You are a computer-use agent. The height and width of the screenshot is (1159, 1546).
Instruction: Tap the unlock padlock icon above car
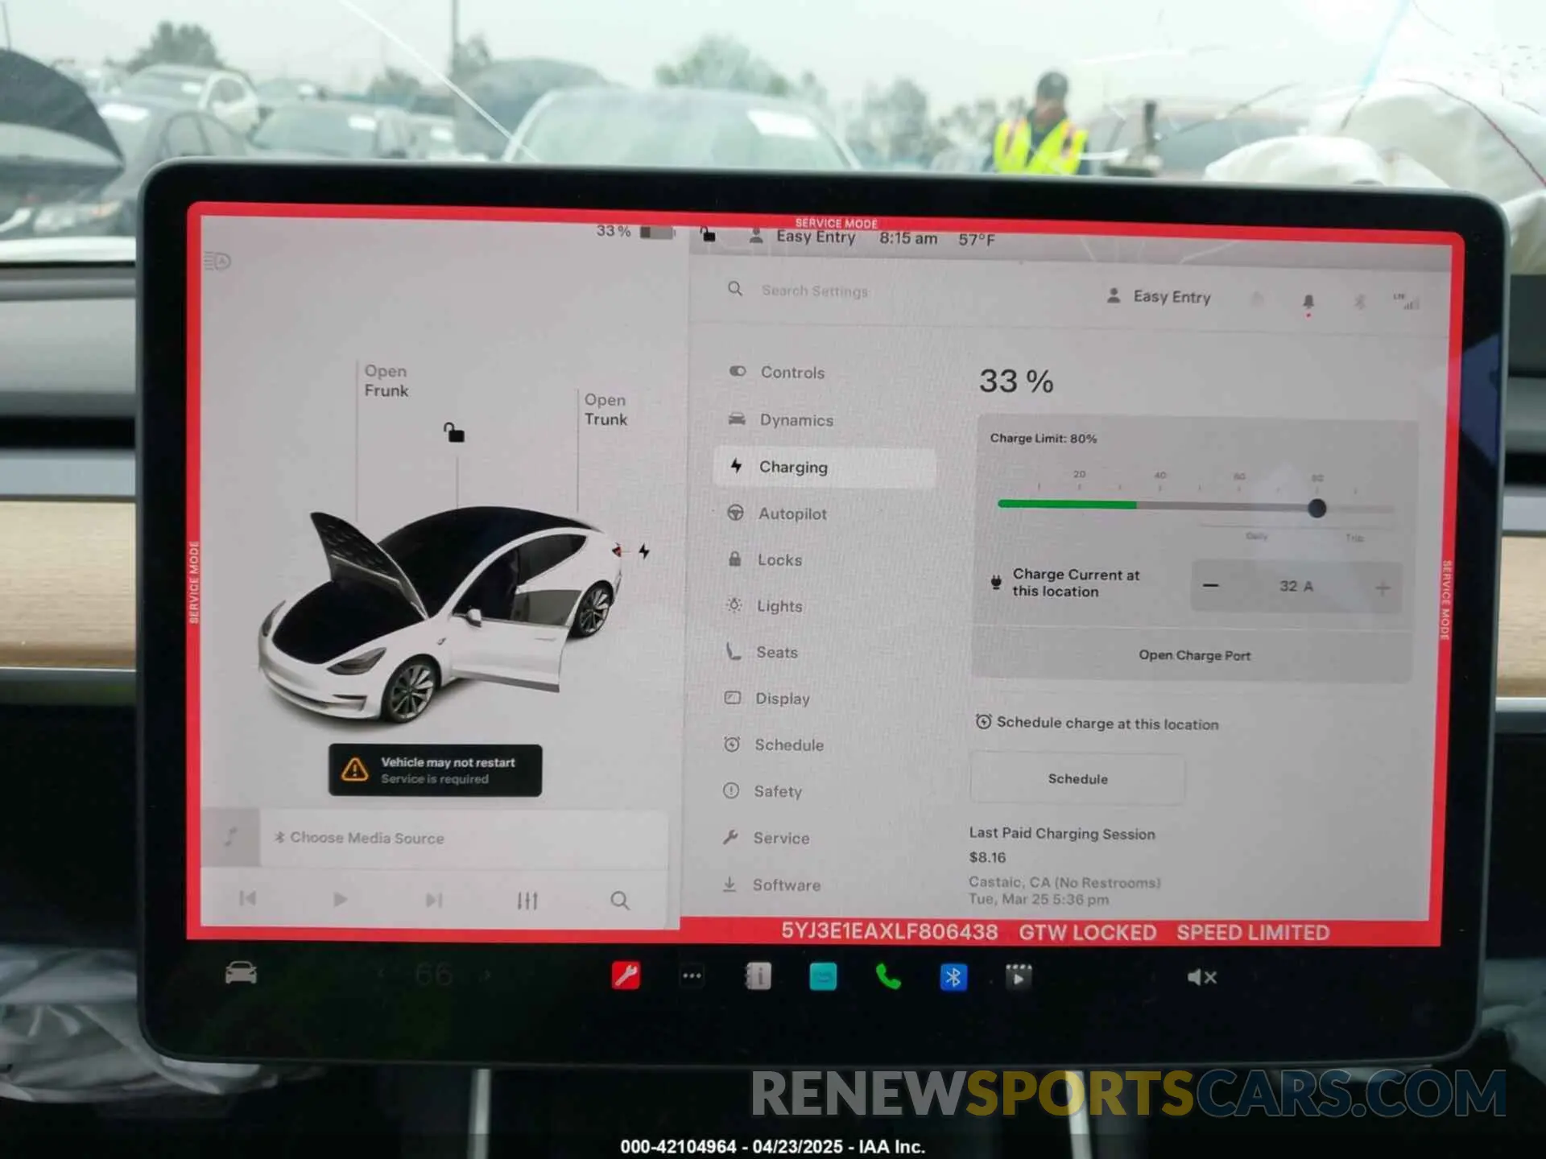(x=454, y=433)
